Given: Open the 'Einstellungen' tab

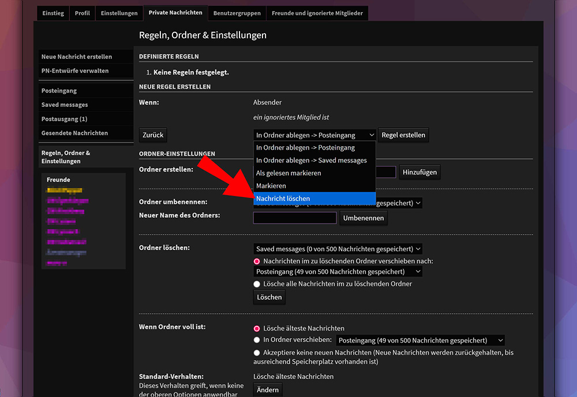Looking at the screenshot, I should (119, 13).
